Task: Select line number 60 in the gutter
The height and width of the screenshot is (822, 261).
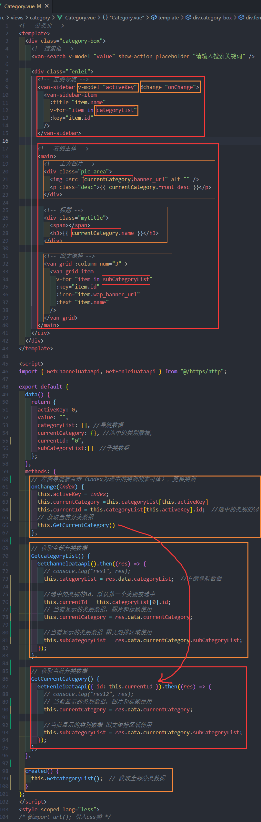Action: coord(5,479)
